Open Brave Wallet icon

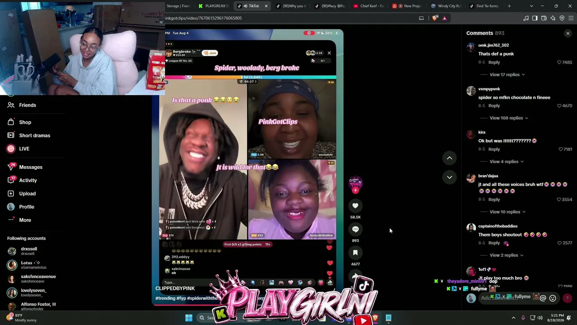[544, 18]
